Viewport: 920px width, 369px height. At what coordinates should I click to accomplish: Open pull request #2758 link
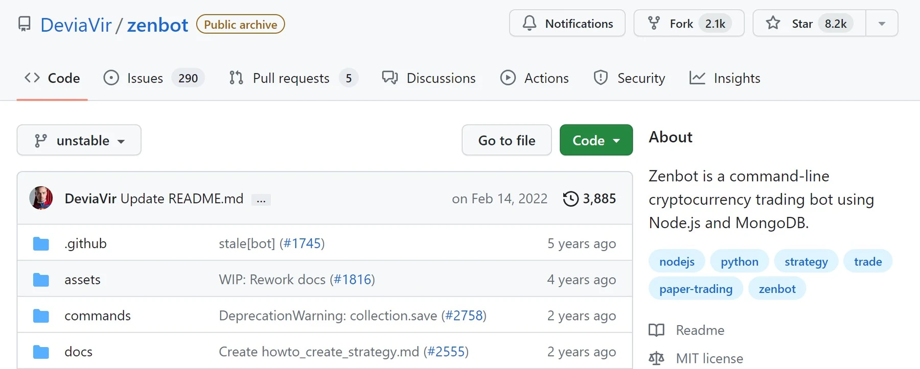point(464,316)
